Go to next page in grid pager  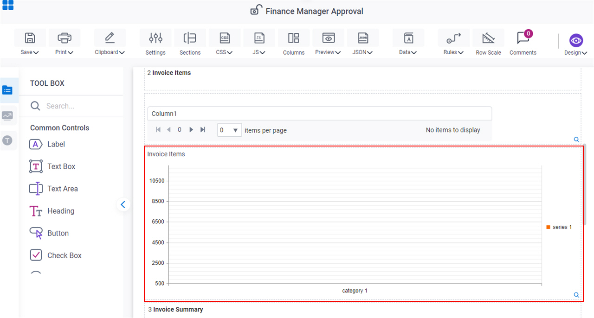click(x=191, y=130)
